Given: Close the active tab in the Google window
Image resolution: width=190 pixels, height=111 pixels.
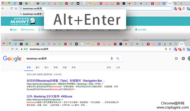Looking at the screenshot, I should [x=182, y=44].
